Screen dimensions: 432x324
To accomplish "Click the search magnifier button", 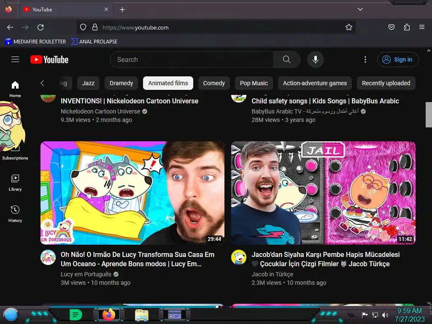I will pyautogui.click(x=286, y=59).
